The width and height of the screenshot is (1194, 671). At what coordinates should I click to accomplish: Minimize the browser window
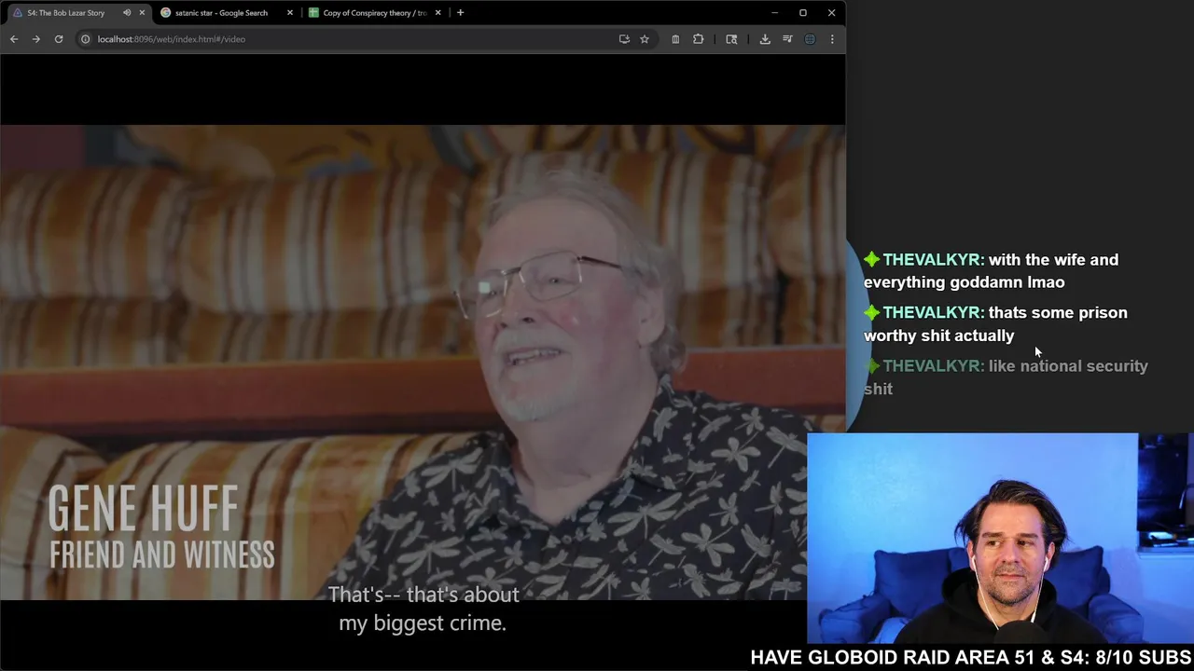774,13
